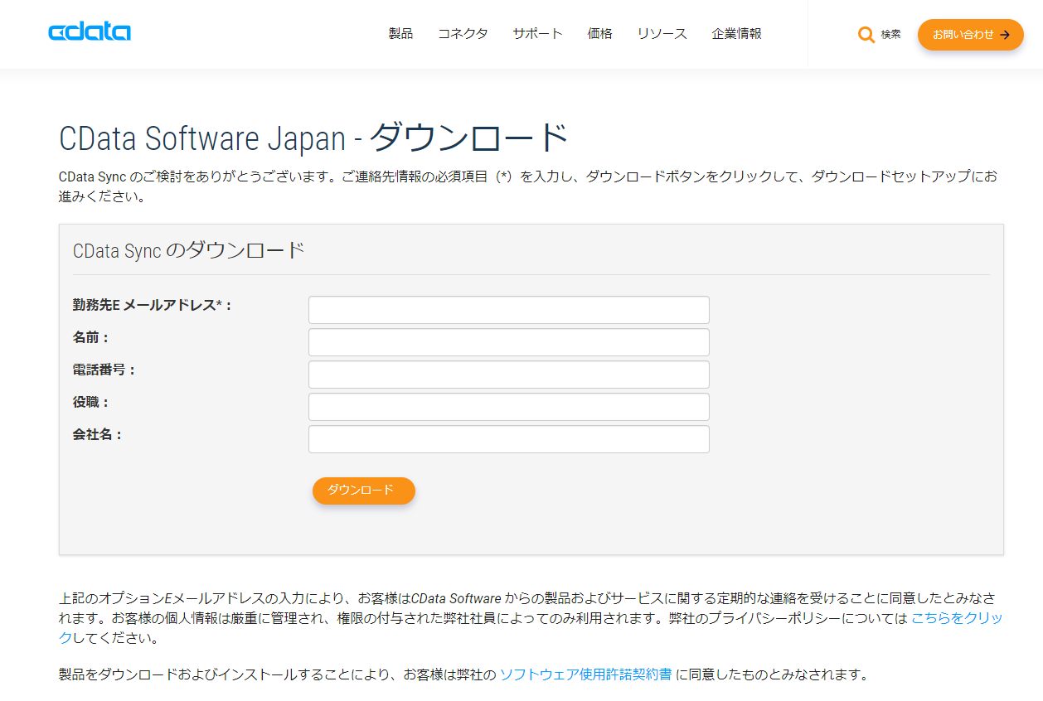Open the 企業情報 menu
The height and width of the screenshot is (701, 1043).
tap(736, 34)
